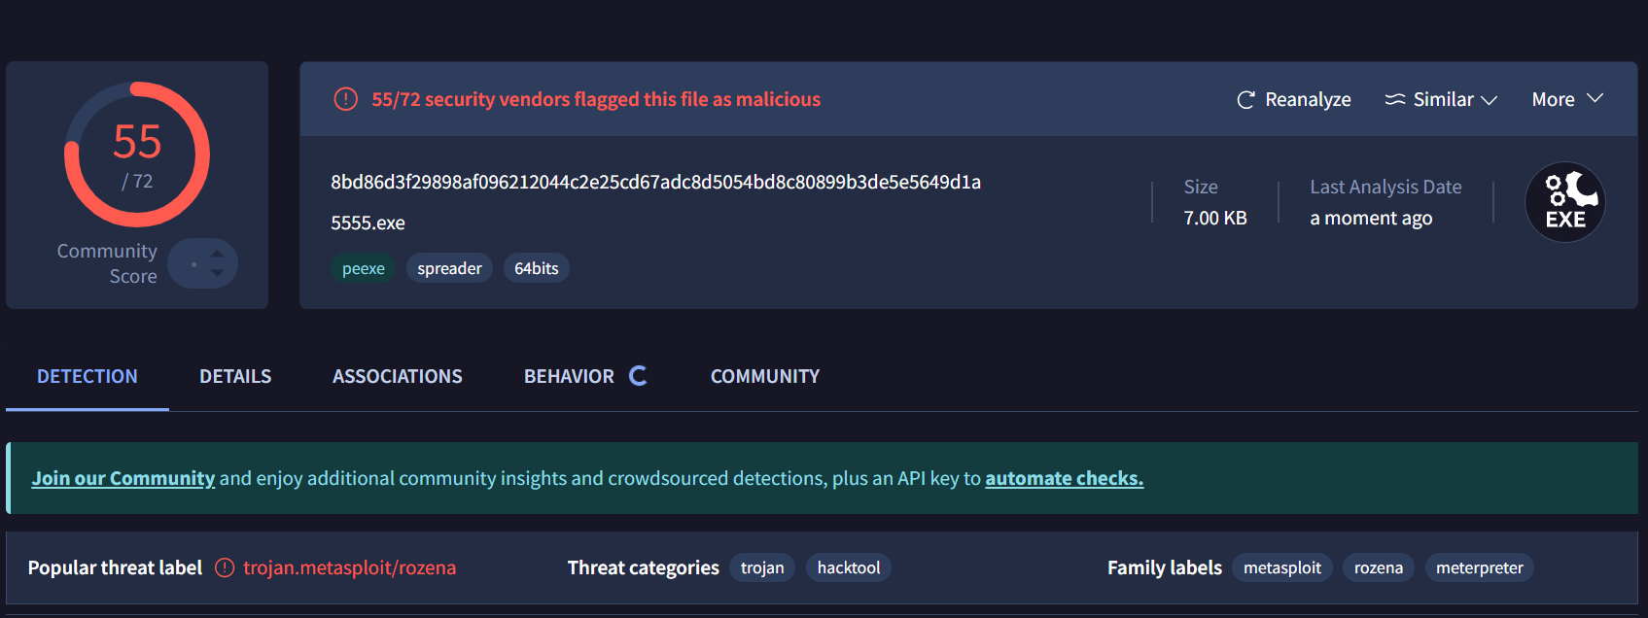This screenshot has height=618, width=1648.
Task: Downvote the Community Score
Action: click(218, 273)
